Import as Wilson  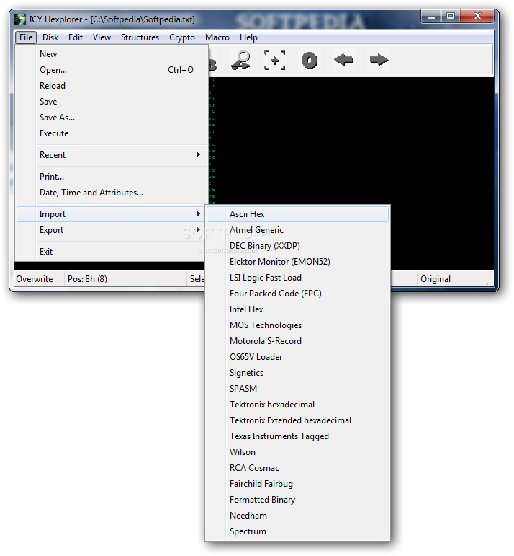click(298, 452)
